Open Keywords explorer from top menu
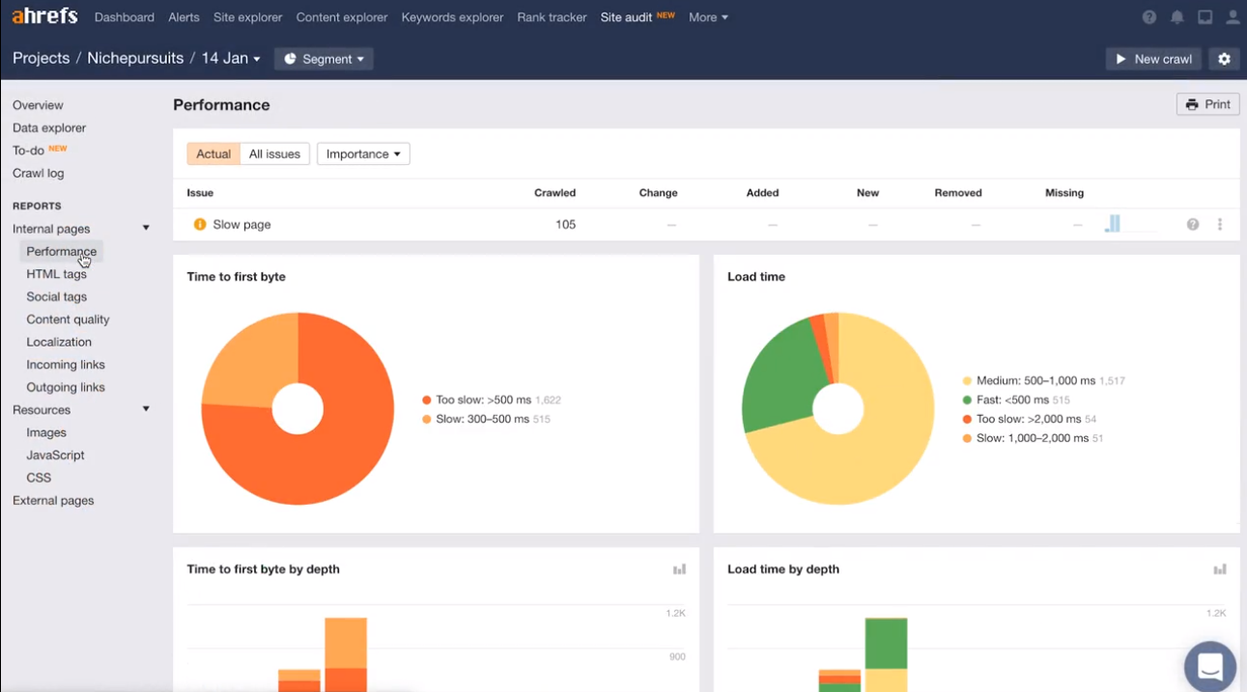Screen dimensions: 1247x692 pos(452,17)
